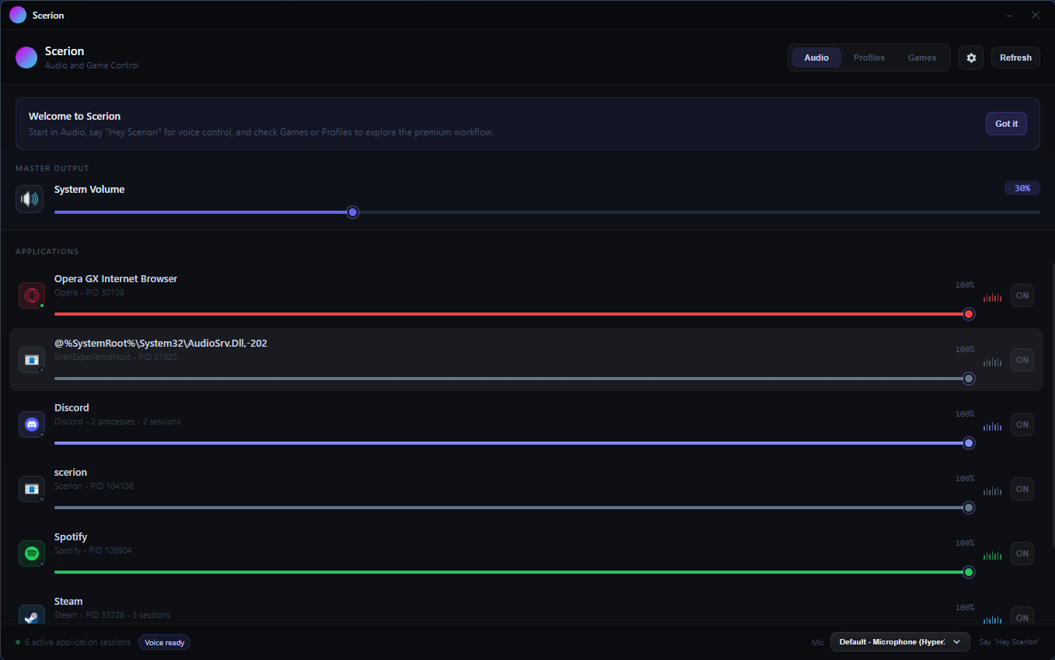Click the 30% system volume badge
This screenshot has height=660, width=1055.
tap(1022, 189)
